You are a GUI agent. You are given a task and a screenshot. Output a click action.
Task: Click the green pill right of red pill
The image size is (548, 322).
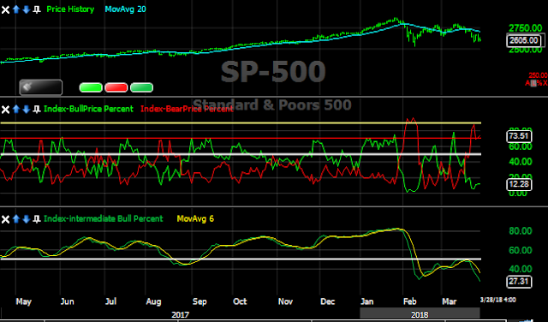click(x=141, y=87)
